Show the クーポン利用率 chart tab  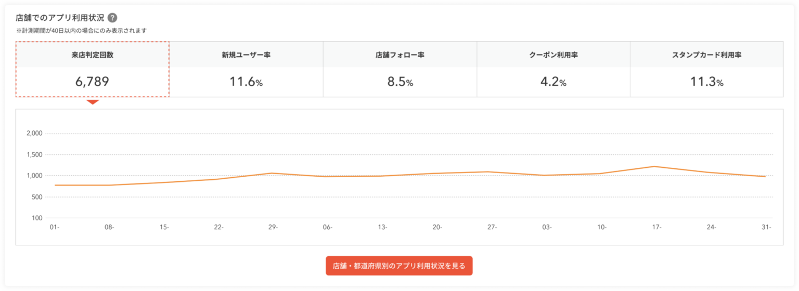[x=553, y=69]
